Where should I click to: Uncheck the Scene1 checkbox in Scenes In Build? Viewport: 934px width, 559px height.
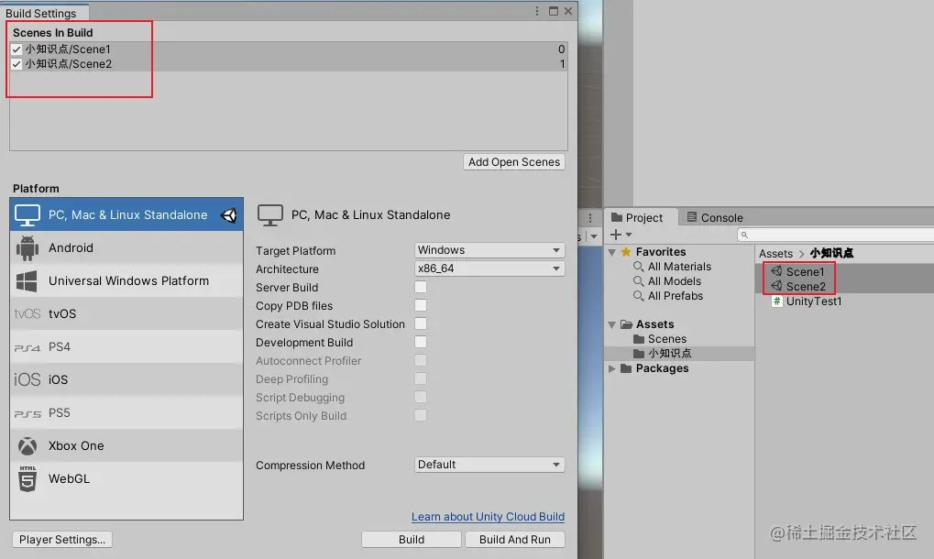point(16,49)
